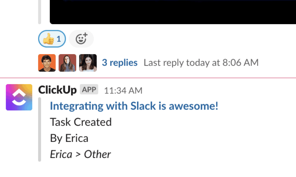Click the APP badge next to ClickUp
This screenshot has width=296, height=177.
[89, 90]
